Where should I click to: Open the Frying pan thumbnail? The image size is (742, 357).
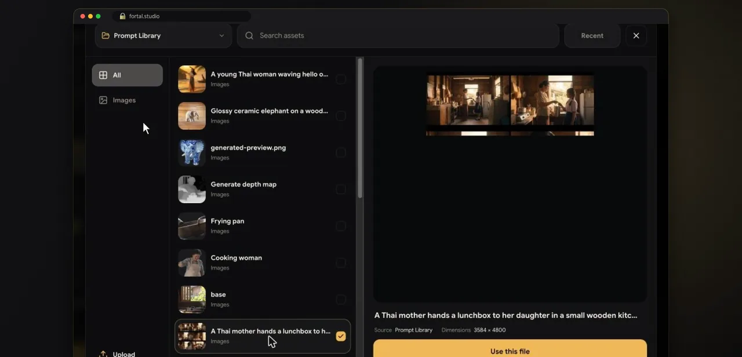pyautogui.click(x=192, y=226)
